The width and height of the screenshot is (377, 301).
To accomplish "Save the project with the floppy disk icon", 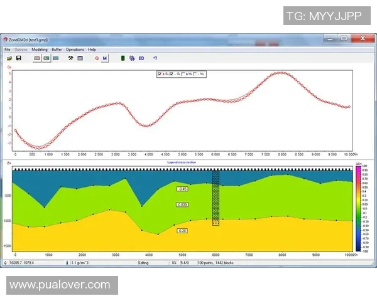I will [x=19, y=58].
